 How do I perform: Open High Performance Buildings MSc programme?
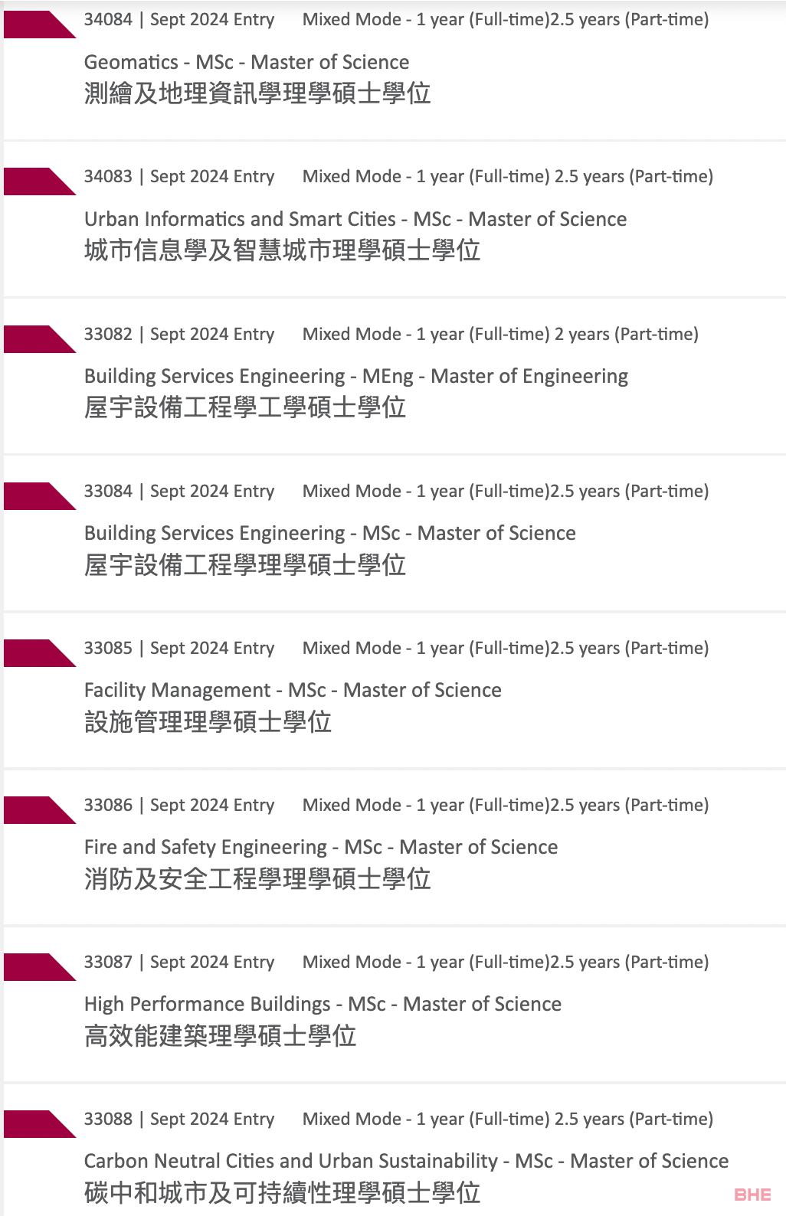pos(323,1005)
